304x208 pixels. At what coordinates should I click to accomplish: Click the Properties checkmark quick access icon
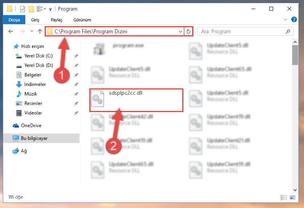tap(23, 9)
